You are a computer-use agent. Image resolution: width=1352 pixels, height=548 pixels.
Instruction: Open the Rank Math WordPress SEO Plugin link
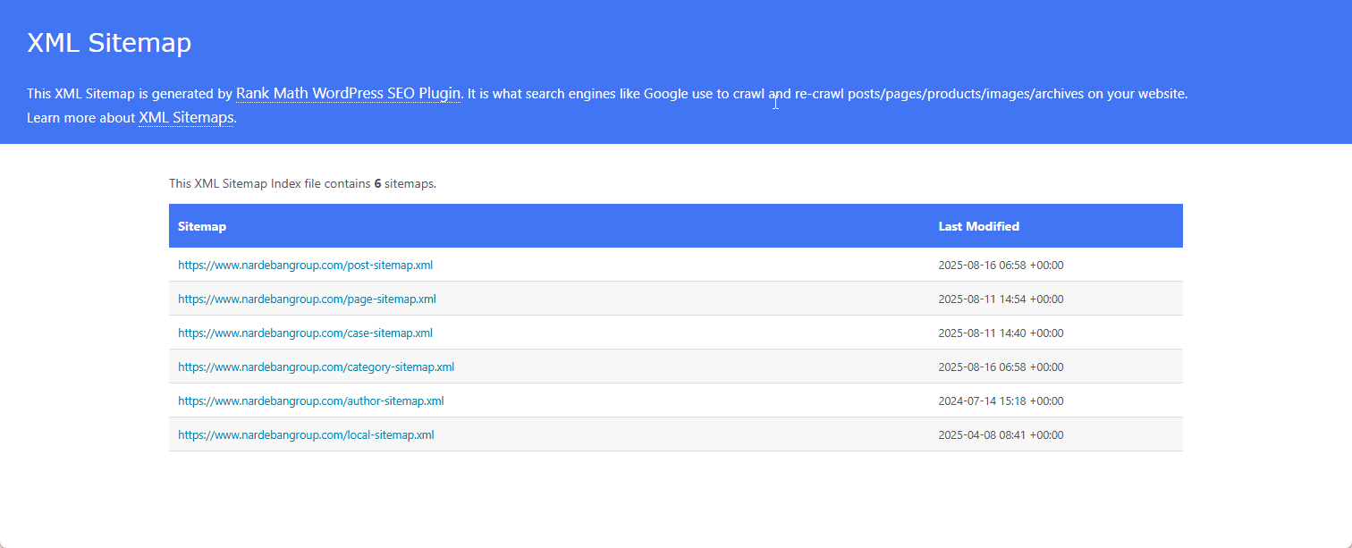pyautogui.click(x=348, y=93)
